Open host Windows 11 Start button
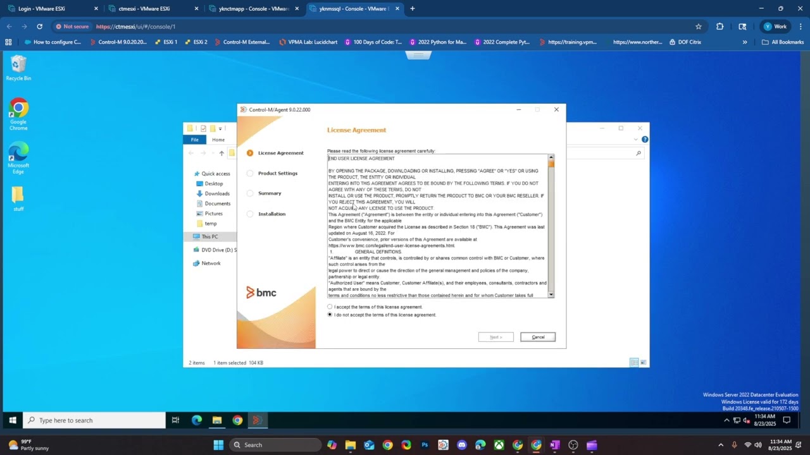This screenshot has height=455, width=810. coord(218,445)
